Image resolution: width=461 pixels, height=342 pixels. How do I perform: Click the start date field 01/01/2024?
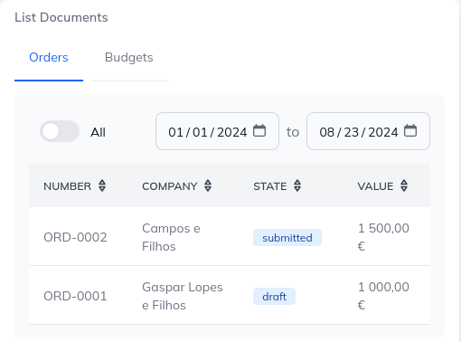217,131
